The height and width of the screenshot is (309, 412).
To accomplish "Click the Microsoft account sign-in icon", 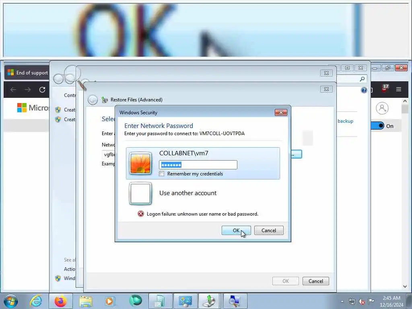I will tap(382, 108).
